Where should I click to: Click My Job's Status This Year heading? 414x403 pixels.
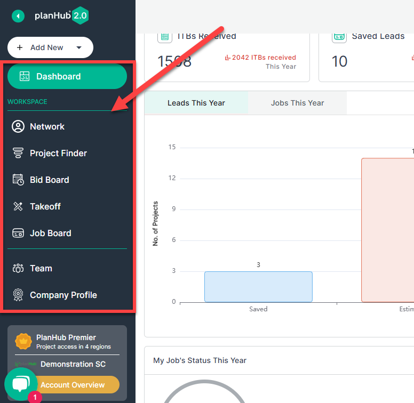(200, 360)
